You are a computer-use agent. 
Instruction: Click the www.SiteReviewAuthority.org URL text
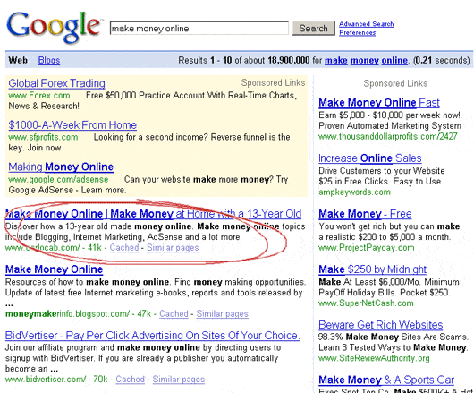pyautogui.click(x=374, y=358)
